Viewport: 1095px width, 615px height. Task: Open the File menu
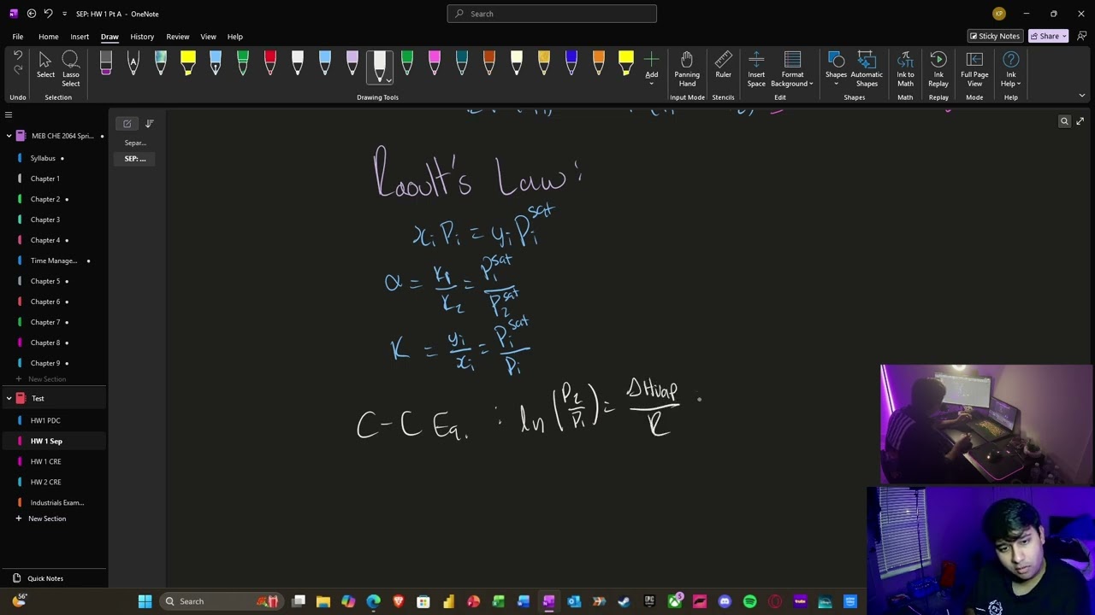(17, 37)
